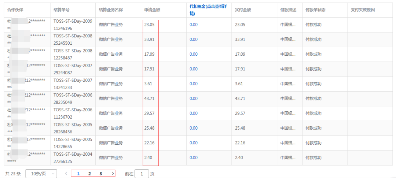Click the 实付金额 column header

point(243,10)
